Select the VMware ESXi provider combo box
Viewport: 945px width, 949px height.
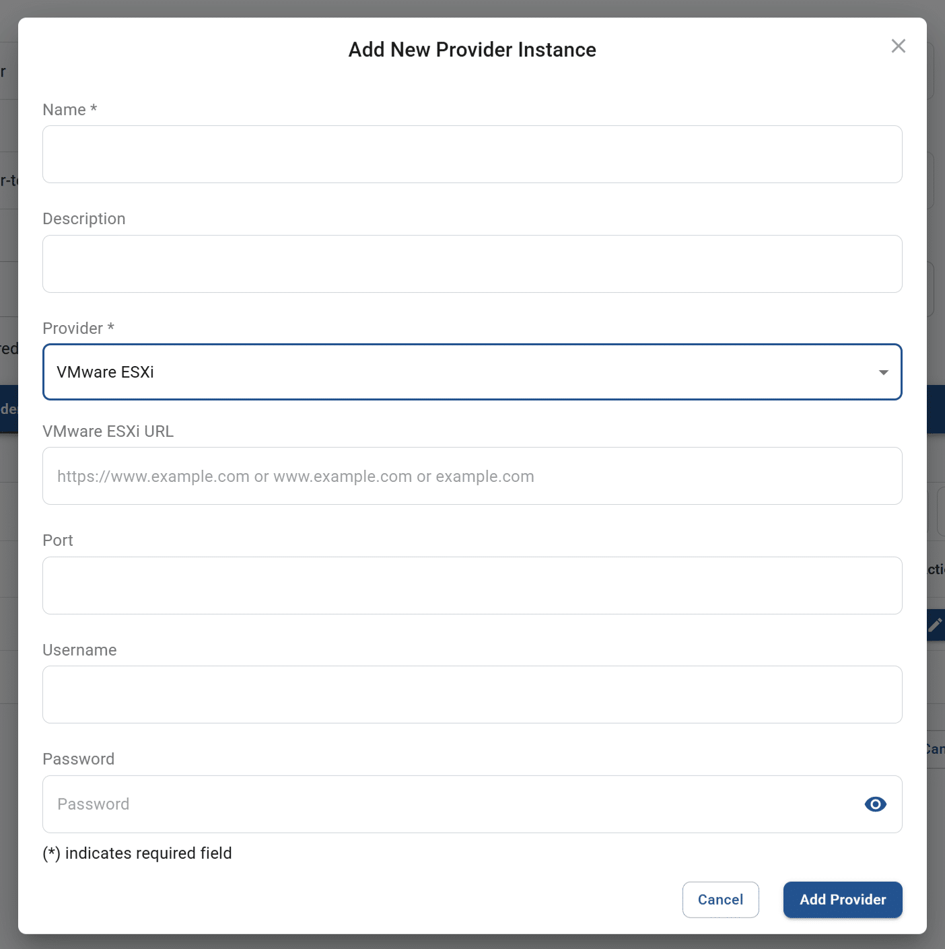[472, 372]
